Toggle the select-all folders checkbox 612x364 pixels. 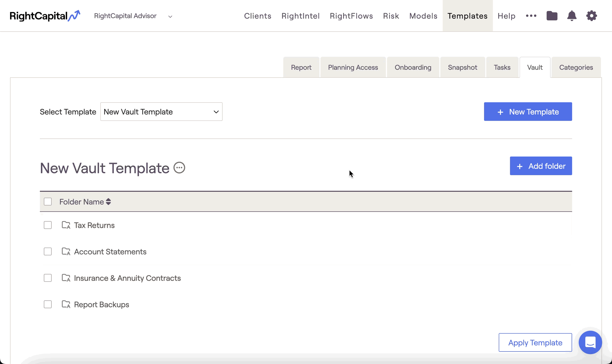(x=48, y=201)
